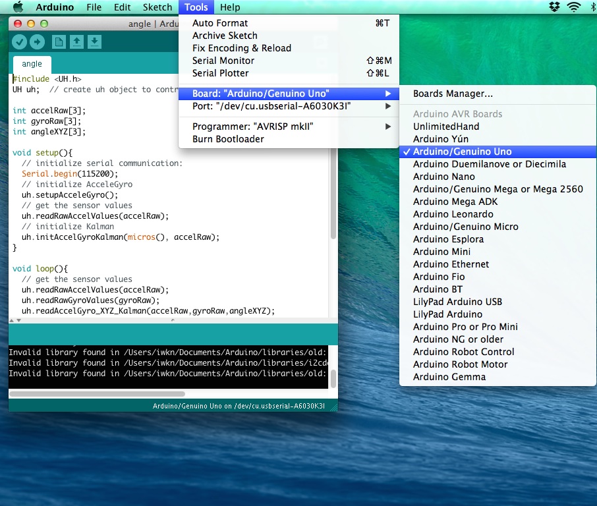597x506 pixels.
Task: Open the Serial Monitor
Action: pyautogui.click(x=289, y=61)
